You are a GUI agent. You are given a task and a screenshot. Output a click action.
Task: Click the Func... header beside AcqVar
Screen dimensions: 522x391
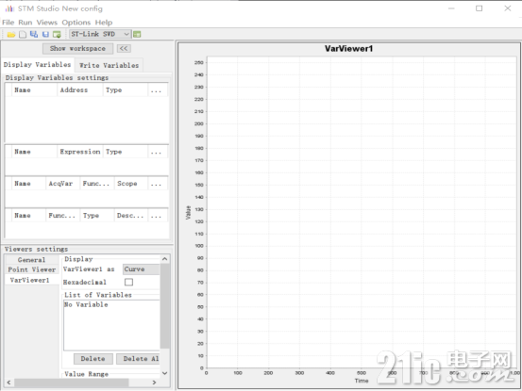(x=96, y=184)
